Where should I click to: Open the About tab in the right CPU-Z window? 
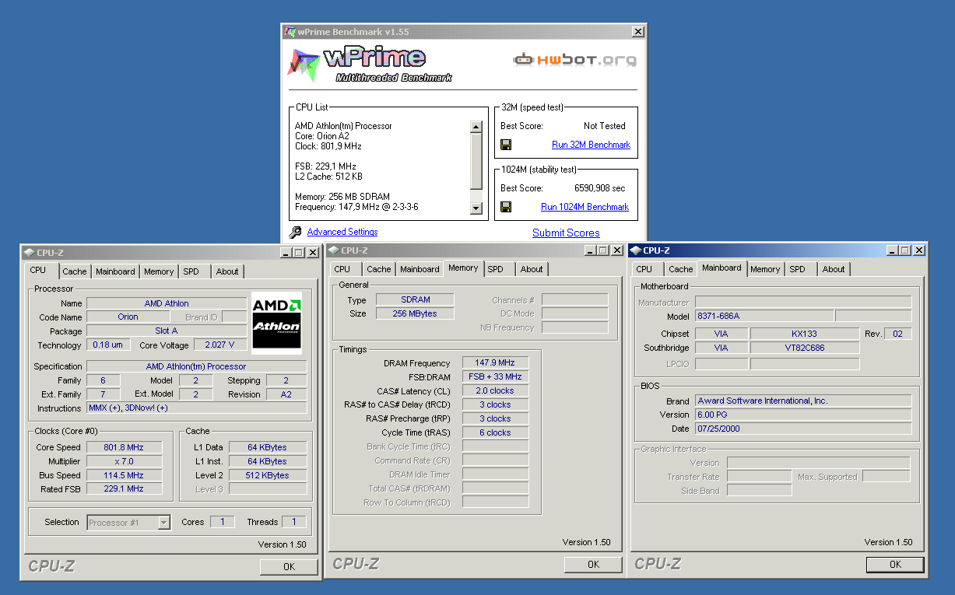click(834, 269)
